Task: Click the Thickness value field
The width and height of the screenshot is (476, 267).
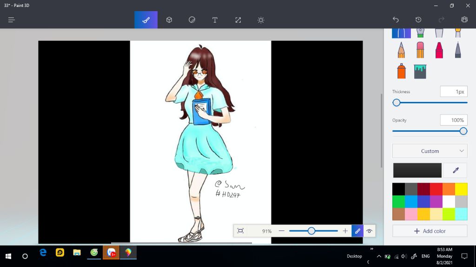Action: coord(454,91)
